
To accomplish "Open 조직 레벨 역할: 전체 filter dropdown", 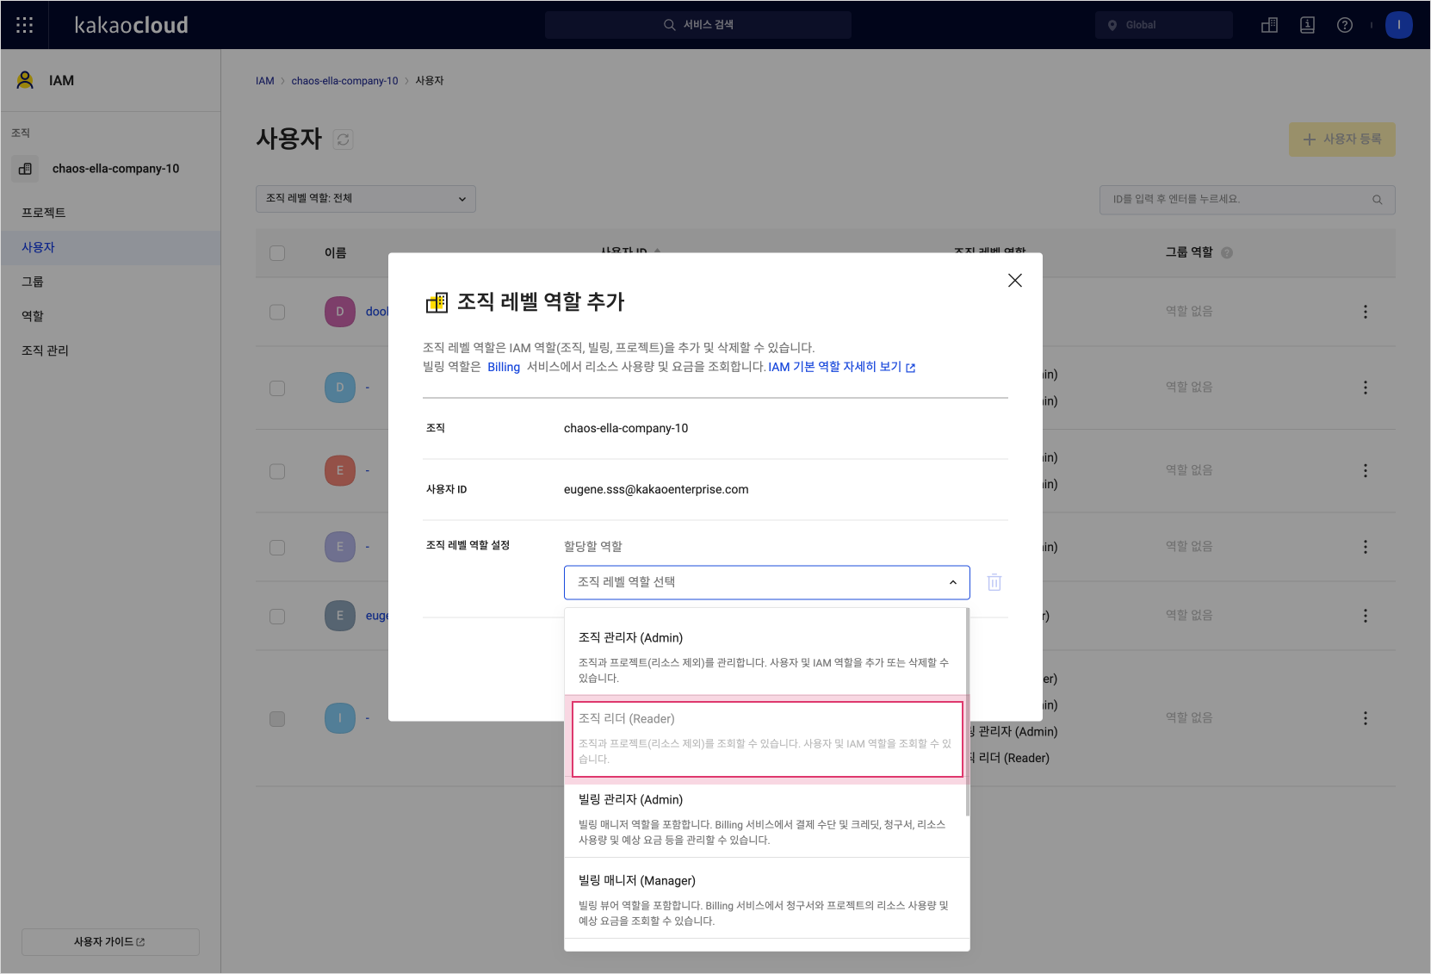I will [x=366, y=199].
